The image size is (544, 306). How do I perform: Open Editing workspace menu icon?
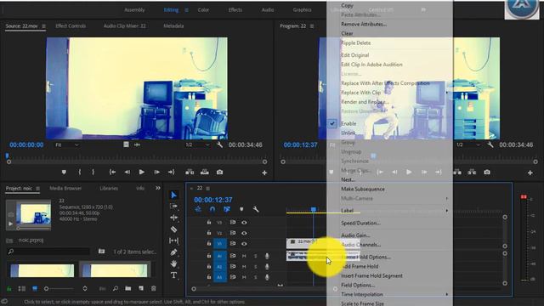[x=186, y=10]
